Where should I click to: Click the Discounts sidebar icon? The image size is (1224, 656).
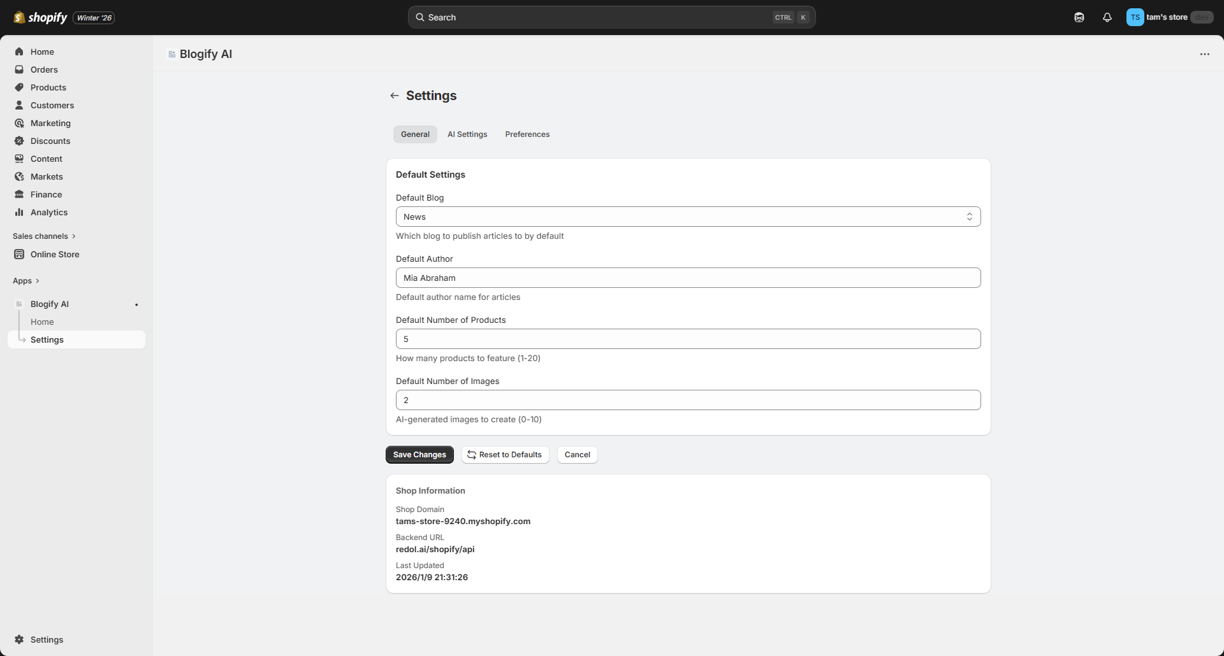(x=20, y=141)
